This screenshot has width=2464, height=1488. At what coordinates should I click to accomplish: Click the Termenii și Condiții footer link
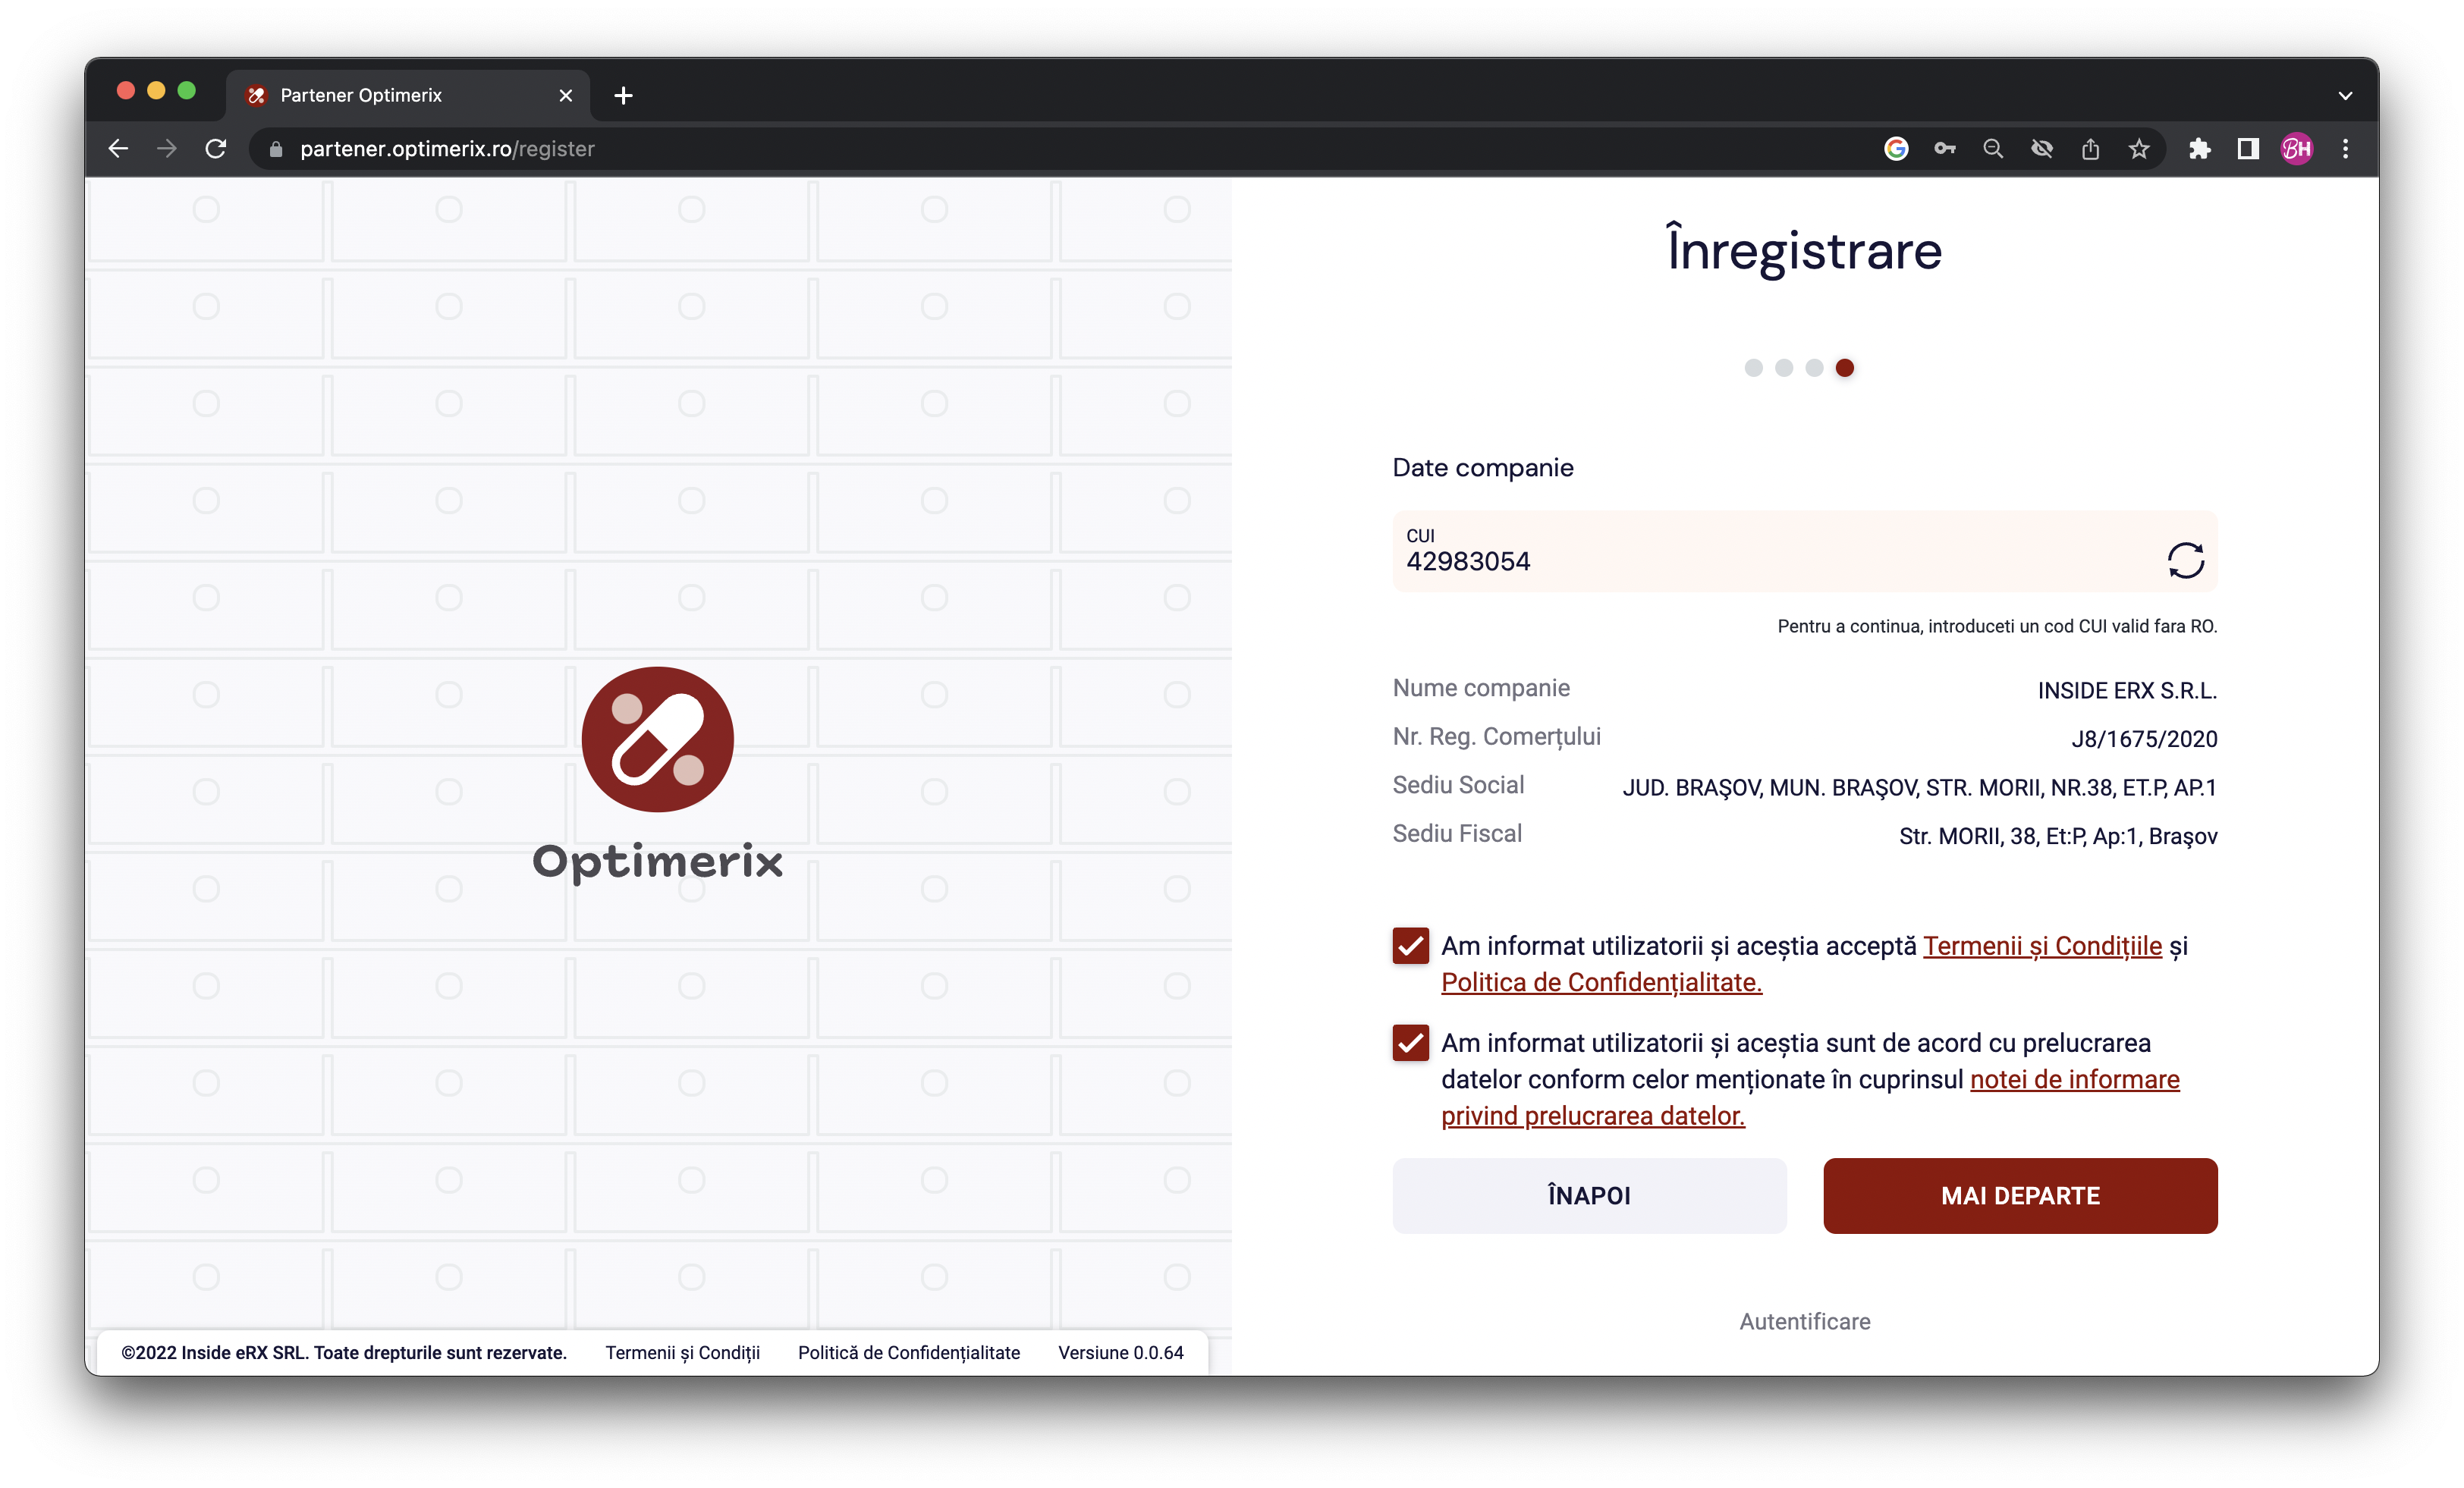pyautogui.click(x=681, y=1352)
